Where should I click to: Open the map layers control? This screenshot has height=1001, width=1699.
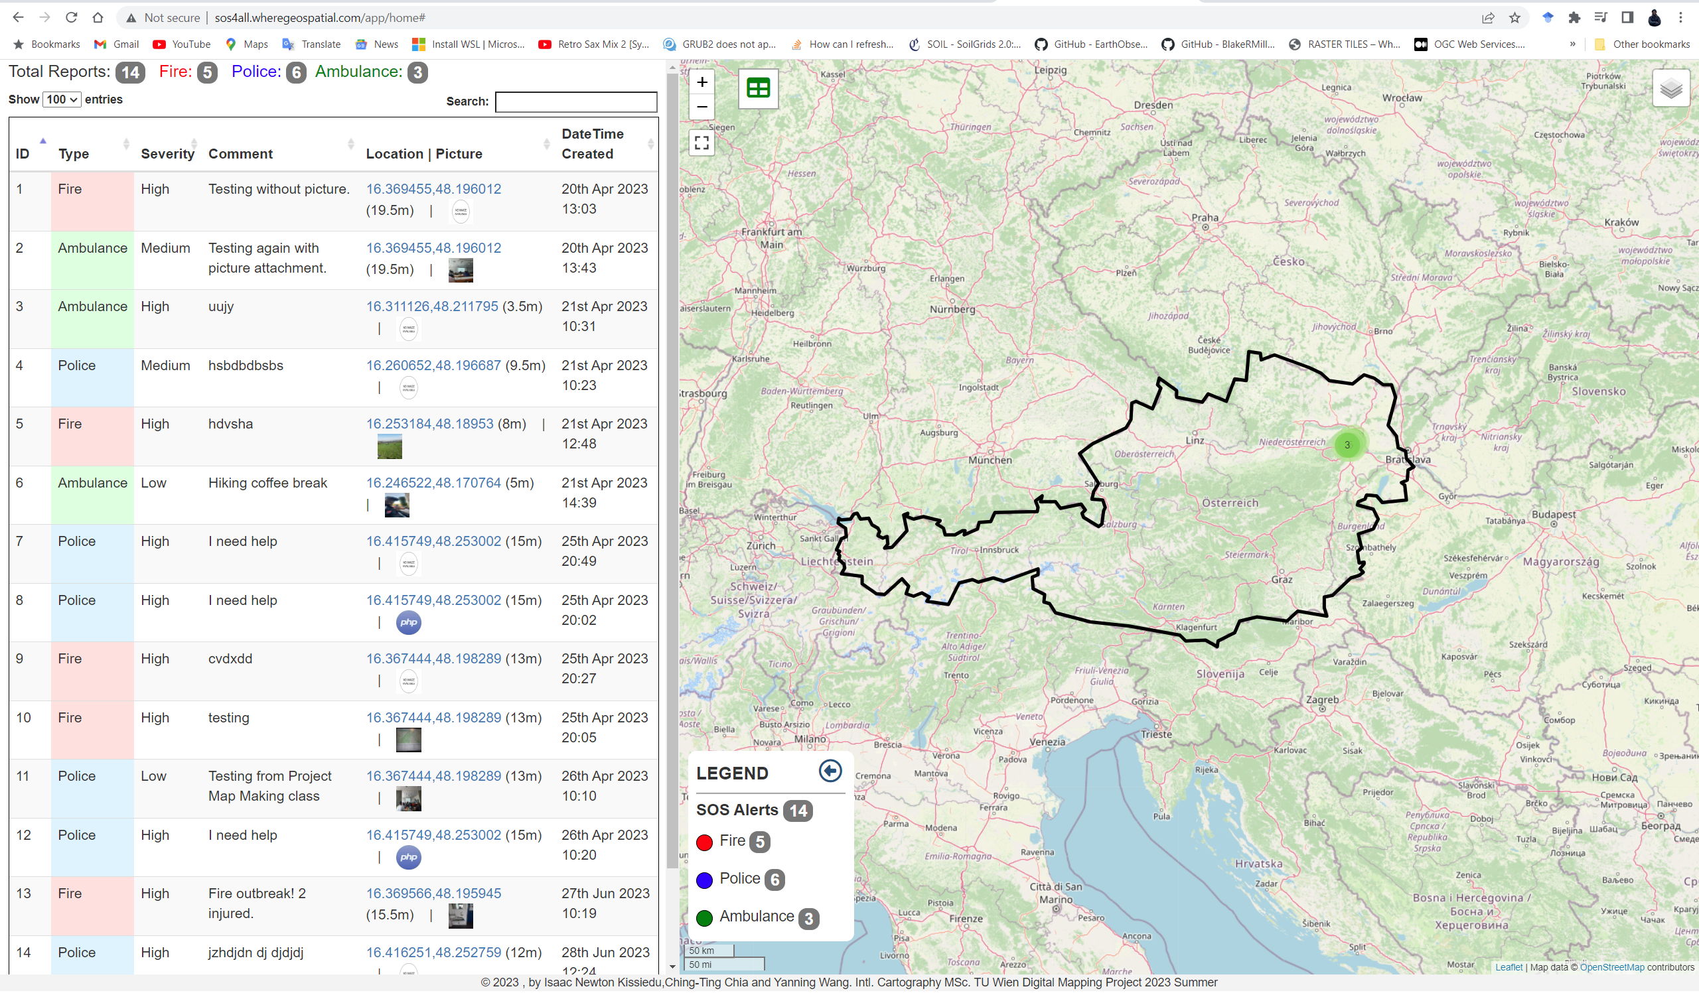(1670, 88)
